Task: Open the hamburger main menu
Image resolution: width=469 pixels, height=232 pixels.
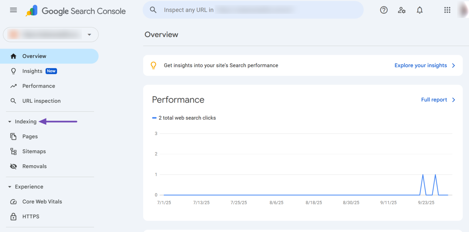Action: click(x=13, y=10)
